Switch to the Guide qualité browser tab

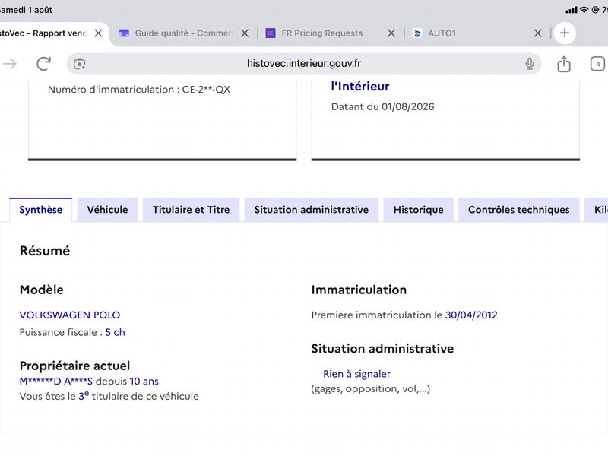pos(183,33)
